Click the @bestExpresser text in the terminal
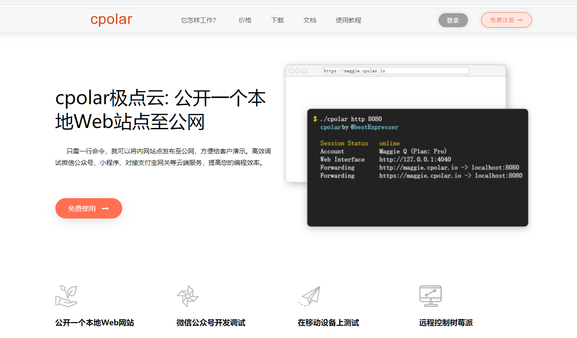This screenshot has height=338, width=577. [374, 127]
